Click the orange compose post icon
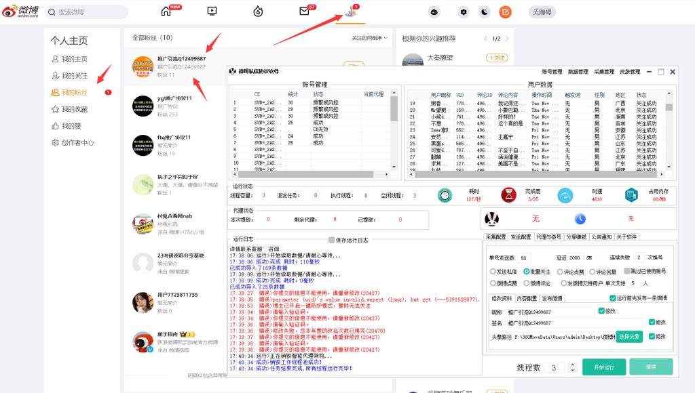Viewport: 695px width, 393px height. (505, 12)
